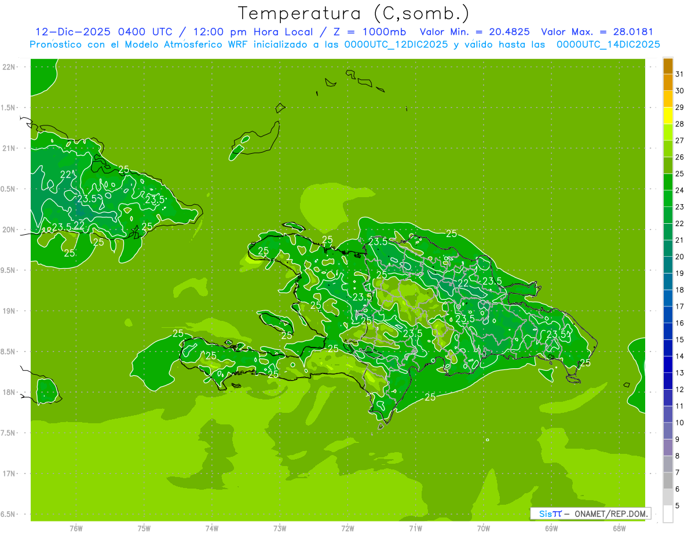Screen dimensions: 695x536
Task: Click the legend scale value 11
Action: coord(679,406)
